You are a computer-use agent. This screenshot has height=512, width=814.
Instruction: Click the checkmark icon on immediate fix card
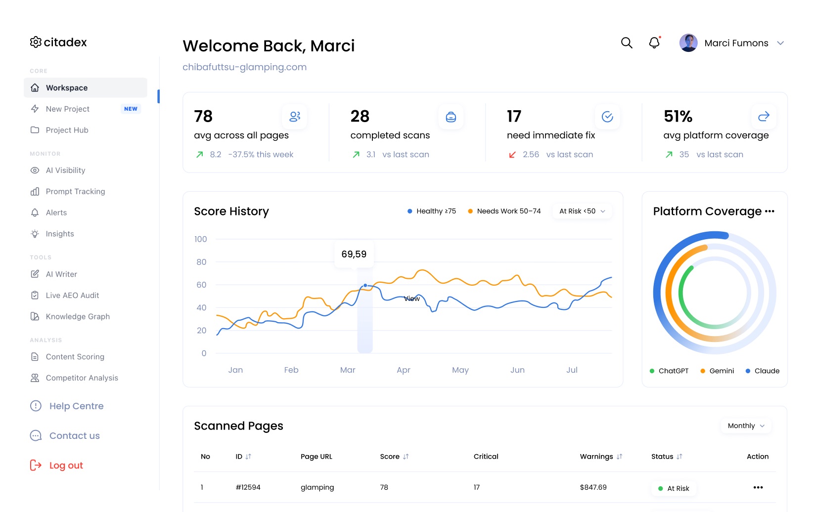[x=607, y=117]
